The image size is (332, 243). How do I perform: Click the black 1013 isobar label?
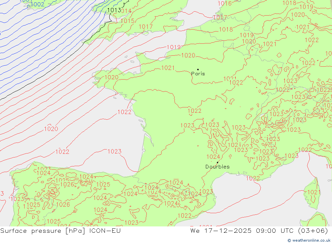(x=114, y=10)
